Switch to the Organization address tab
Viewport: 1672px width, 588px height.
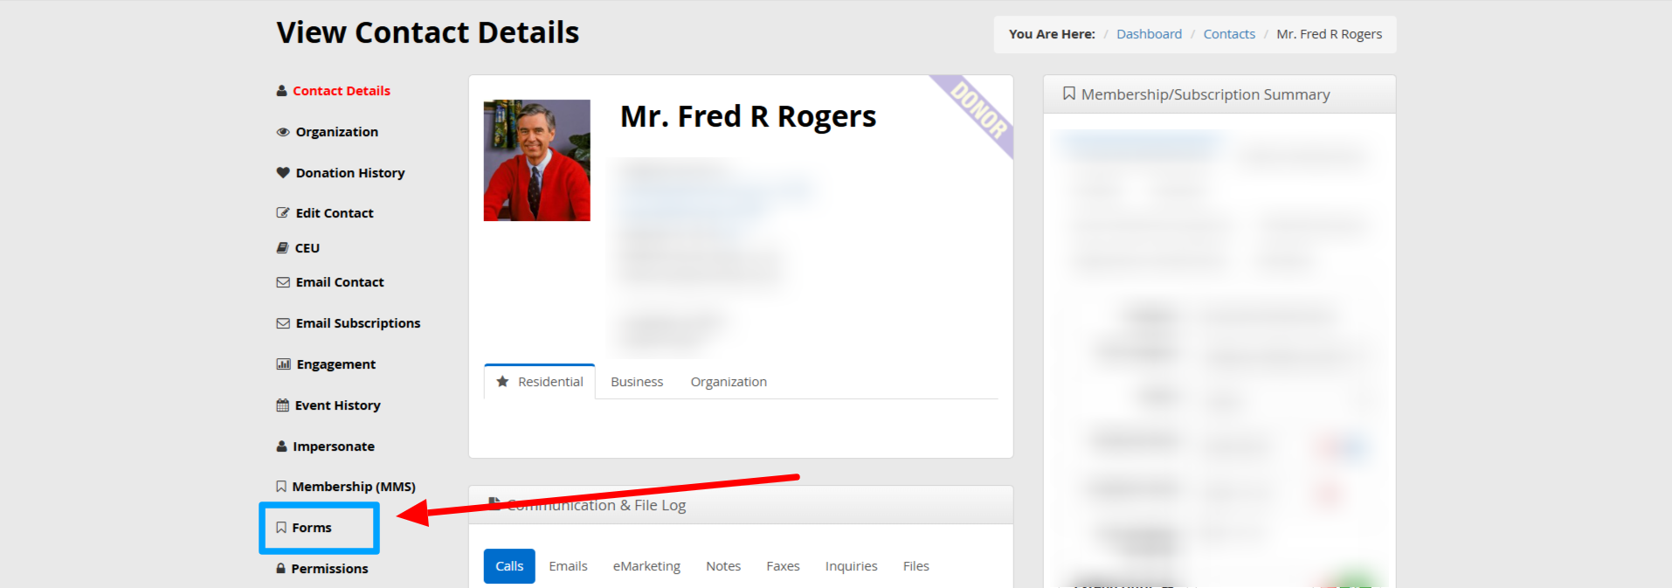[729, 382]
